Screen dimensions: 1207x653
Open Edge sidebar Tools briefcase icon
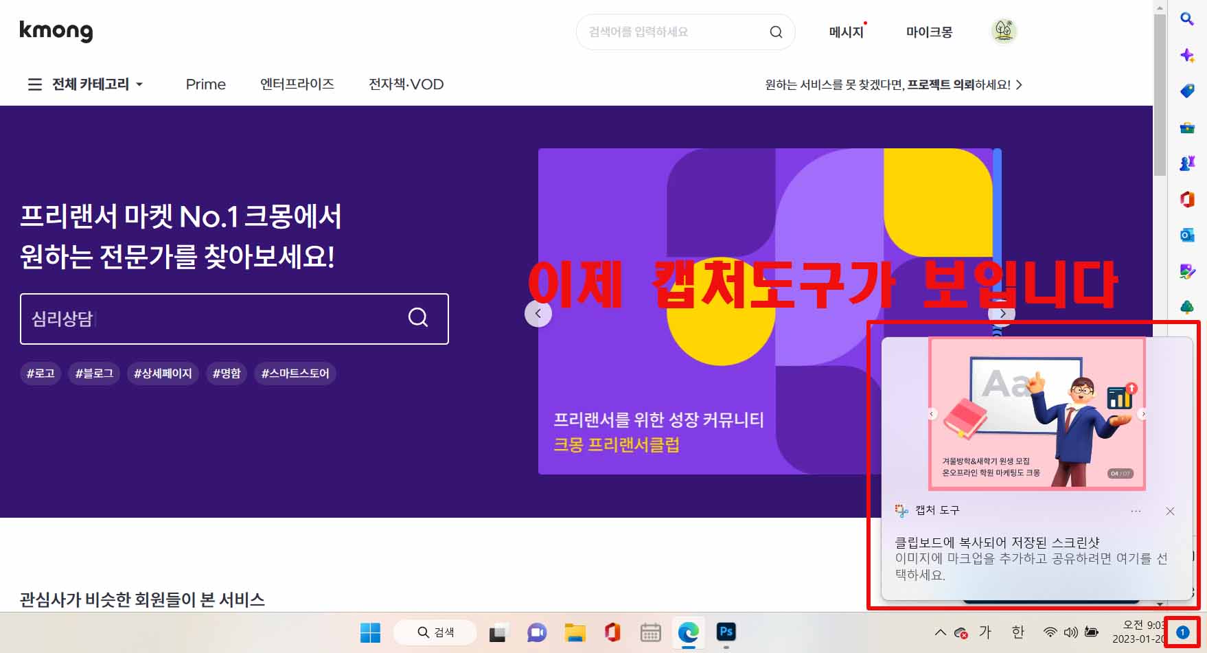point(1187,127)
